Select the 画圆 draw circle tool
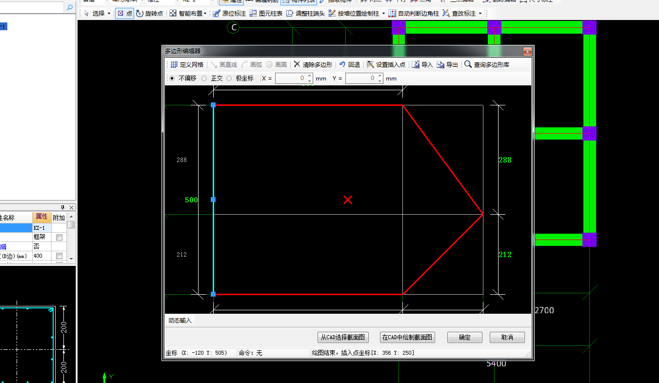Screen dimensions: 659x383 (x=277, y=64)
